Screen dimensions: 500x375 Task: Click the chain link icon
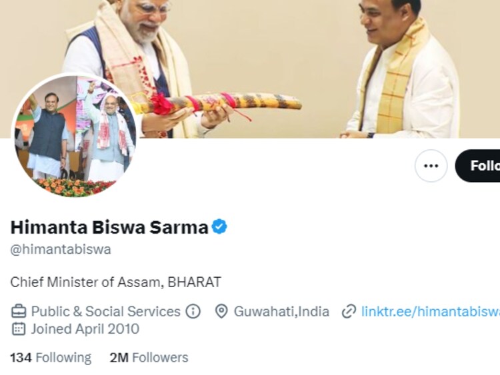point(349,311)
